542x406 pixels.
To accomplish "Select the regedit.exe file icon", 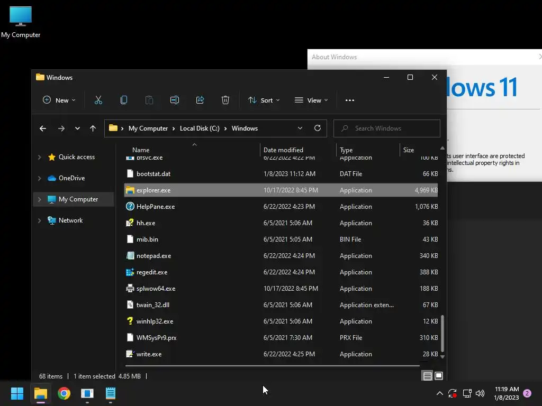I will 130,272.
